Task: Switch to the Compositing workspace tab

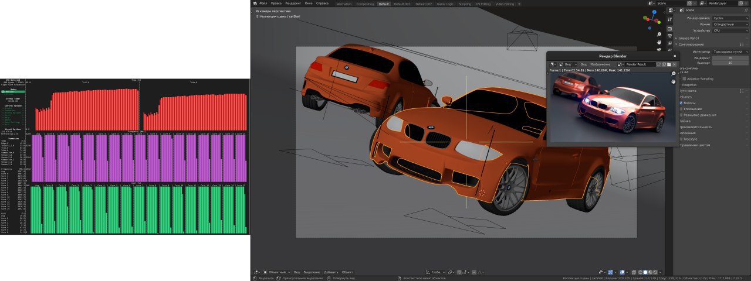Action: (365, 4)
